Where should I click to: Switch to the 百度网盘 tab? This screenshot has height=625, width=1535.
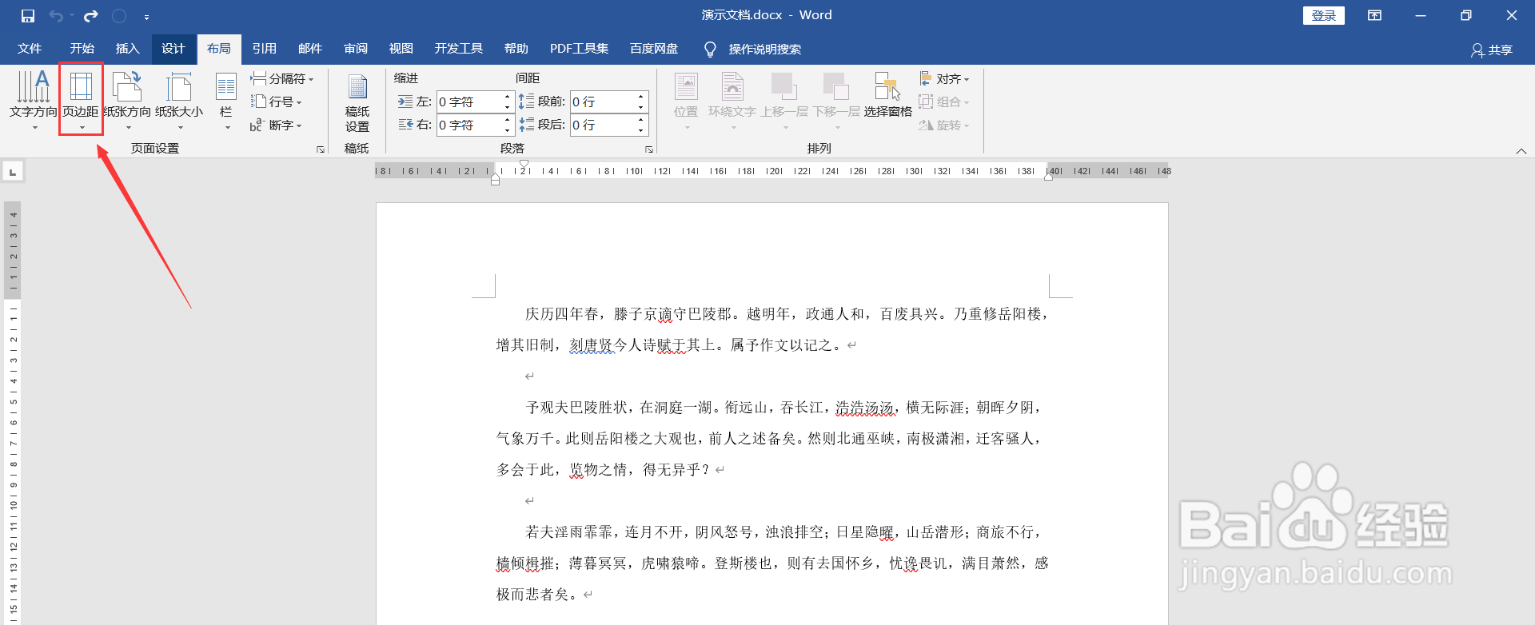click(x=654, y=49)
